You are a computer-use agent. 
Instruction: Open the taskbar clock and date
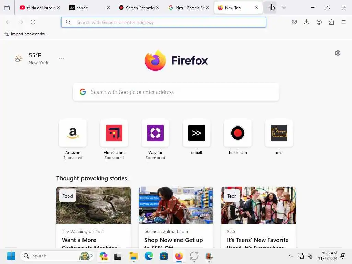click(327, 256)
